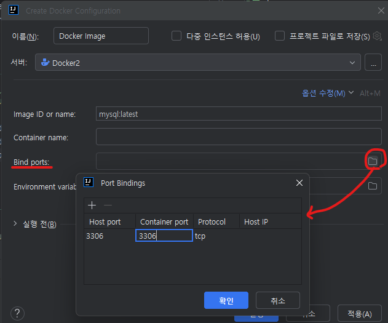Screen dimensions: 388x323
Task: Click the gear icon beside 프로젝트 파일로 저장
Action: pos(377,36)
